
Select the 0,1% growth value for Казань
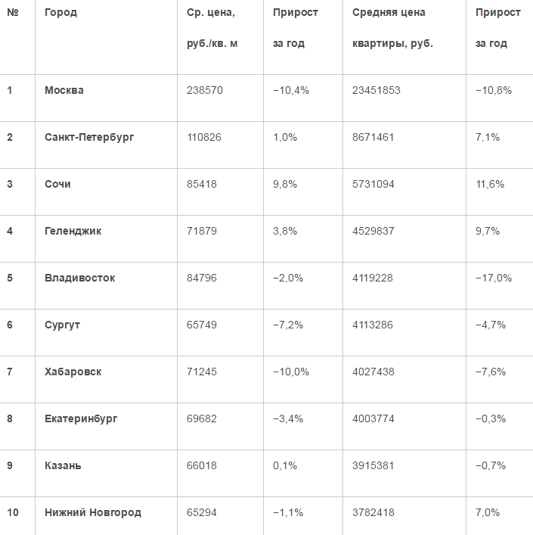[x=285, y=465]
